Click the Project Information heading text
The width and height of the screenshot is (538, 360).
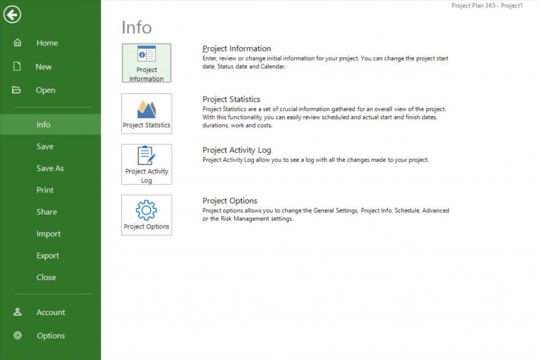[x=236, y=49]
